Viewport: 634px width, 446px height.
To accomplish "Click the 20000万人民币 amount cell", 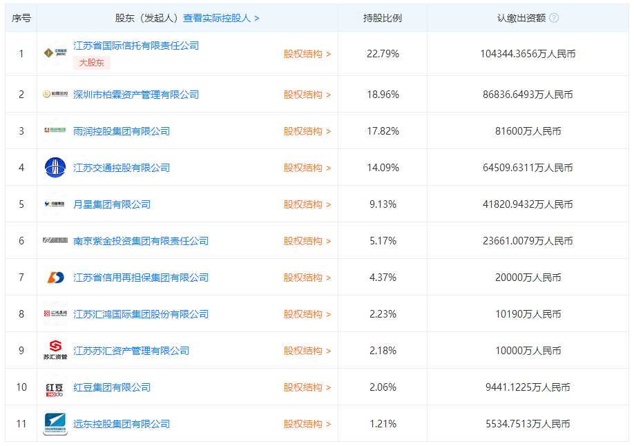I will (528, 278).
